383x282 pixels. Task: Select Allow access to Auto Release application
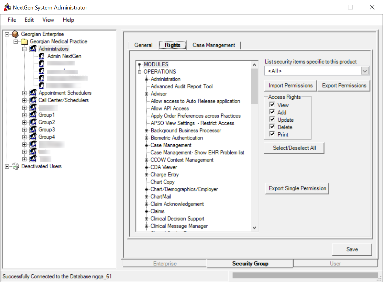(x=195, y=101)
